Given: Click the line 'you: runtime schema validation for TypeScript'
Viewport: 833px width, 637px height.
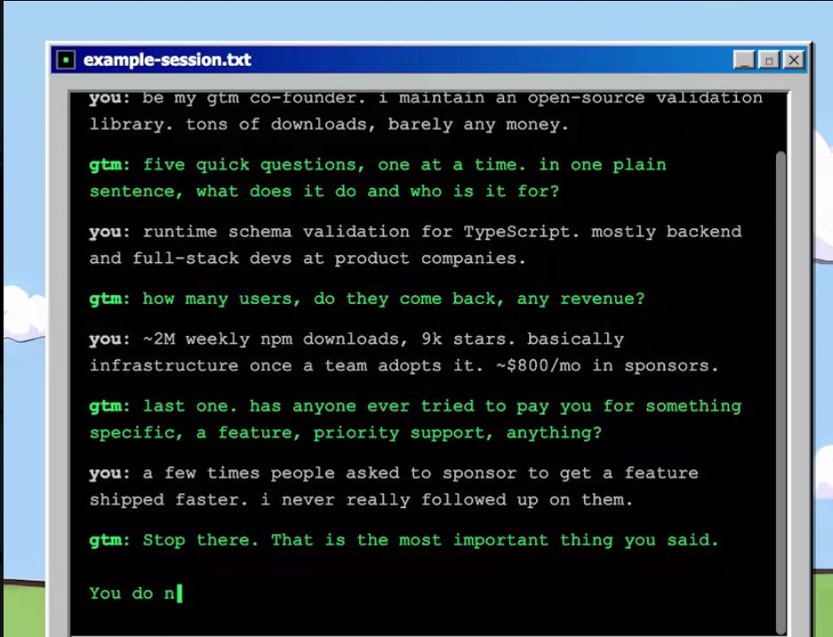Looking at the screenshot, I should 415,232.
